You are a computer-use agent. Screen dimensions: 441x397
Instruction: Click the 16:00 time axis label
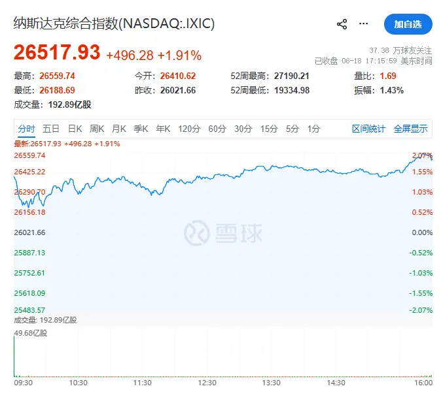coord(423,383)
